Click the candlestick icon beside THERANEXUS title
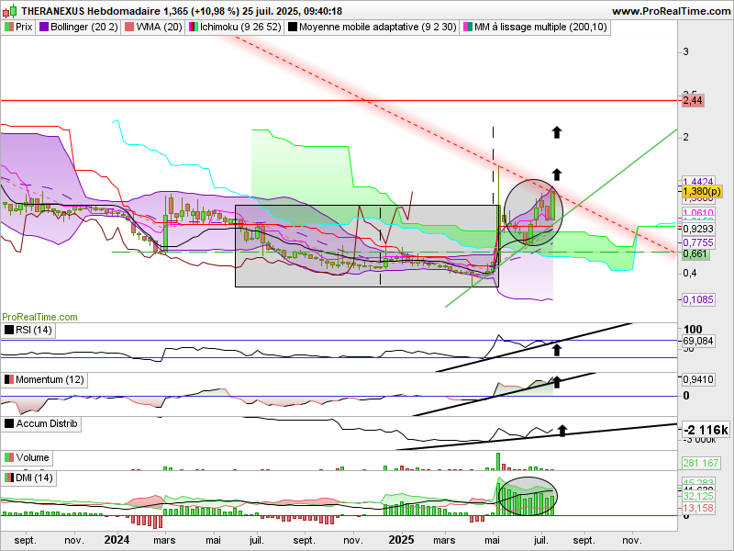This screenshot has width=734, height=551. point(10,11)
